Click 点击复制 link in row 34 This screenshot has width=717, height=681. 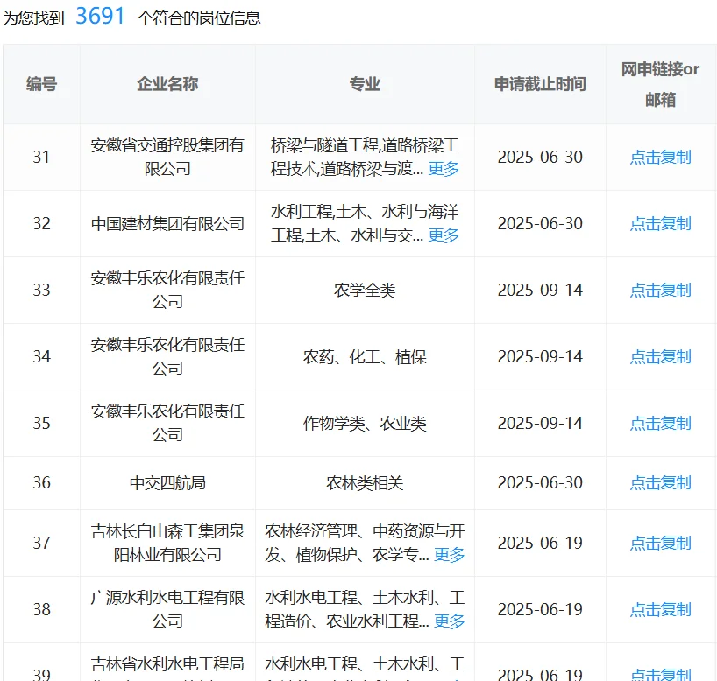660,357
